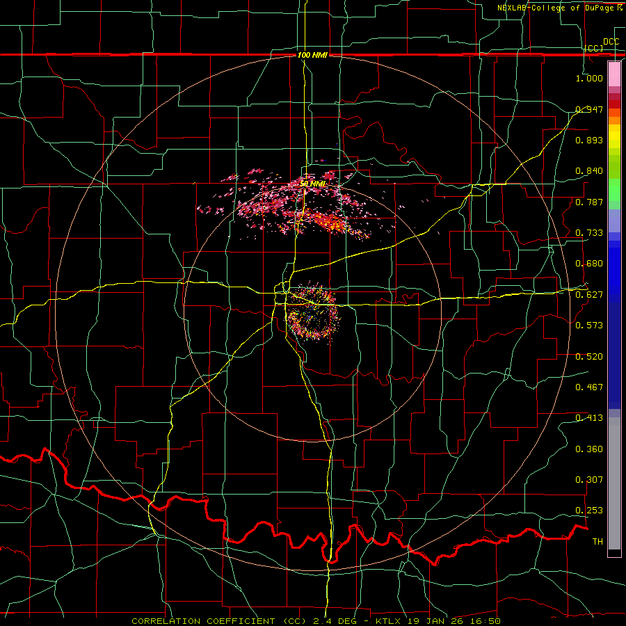Pick the gray color bar segment

pos(614,483)
